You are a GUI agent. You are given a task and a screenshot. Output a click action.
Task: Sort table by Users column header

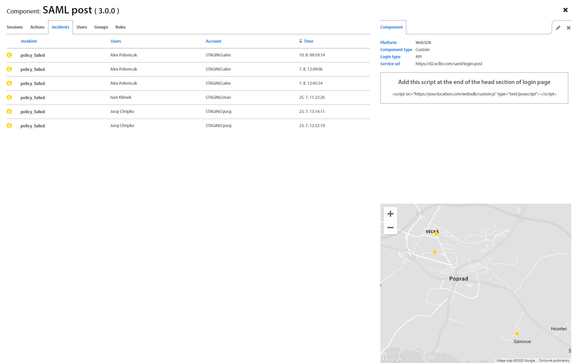point(116,41)
